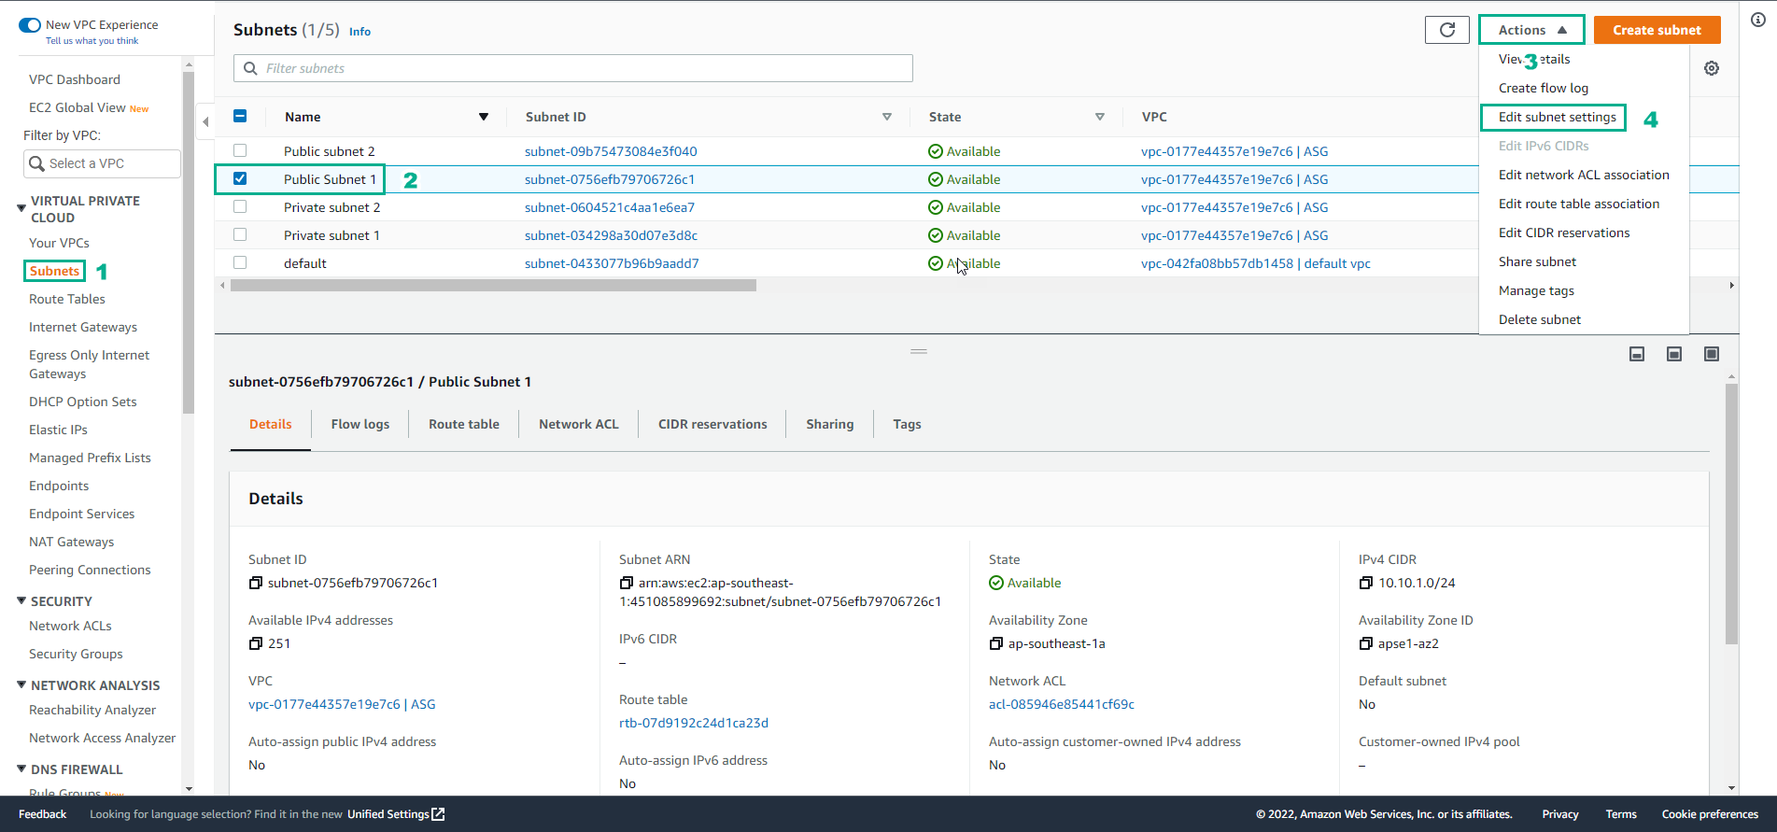Choose Edit CIDR reservations menu item
Screen dimensions: 1777x832
point(1564,233)
